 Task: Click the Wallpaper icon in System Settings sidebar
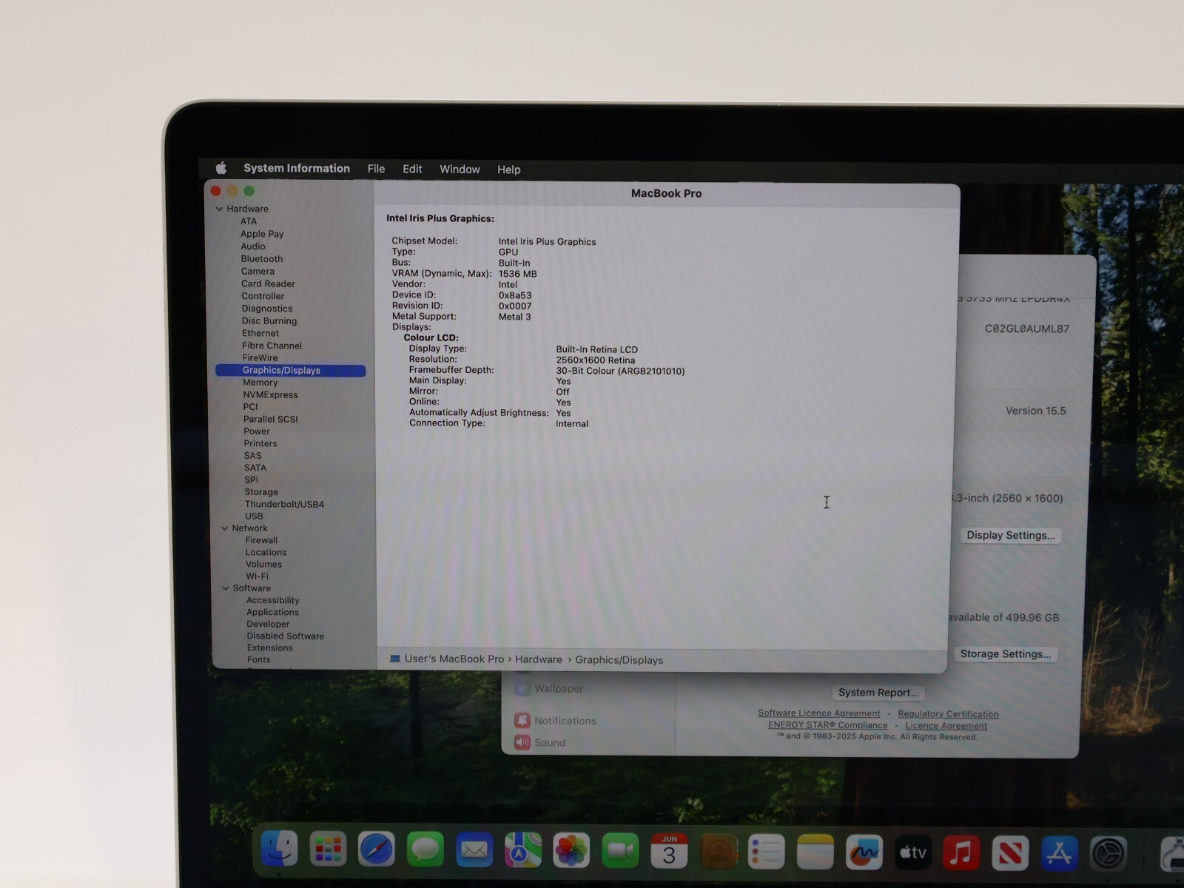pos(522,688)
